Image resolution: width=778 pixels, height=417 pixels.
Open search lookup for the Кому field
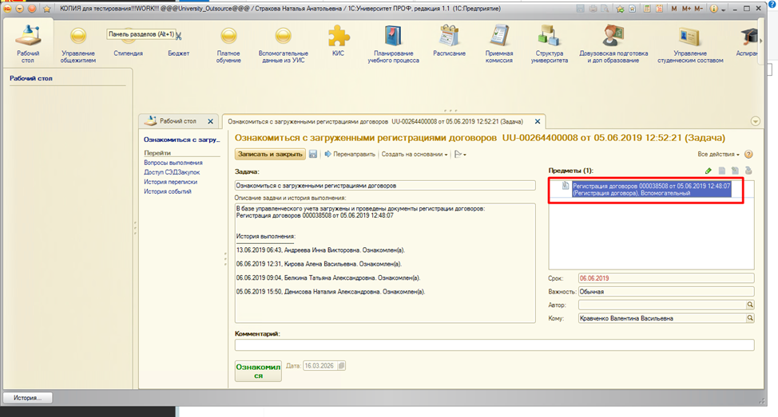[x=750, y=318]
